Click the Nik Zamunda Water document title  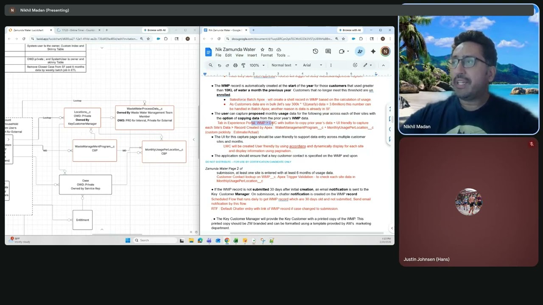(x=235, y=50)
